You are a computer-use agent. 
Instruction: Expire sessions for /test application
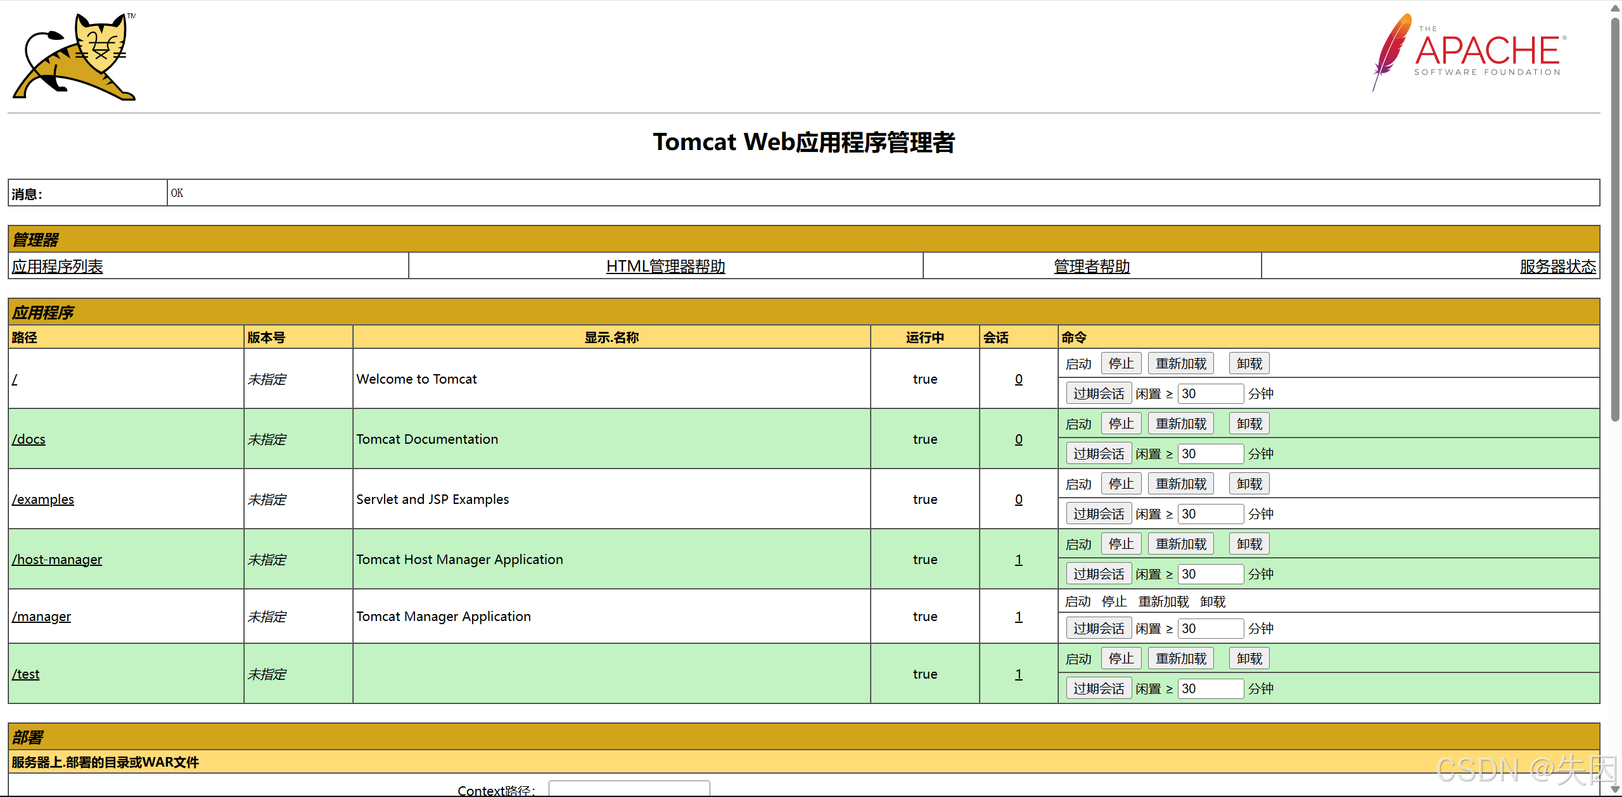tap(1099, 688)
